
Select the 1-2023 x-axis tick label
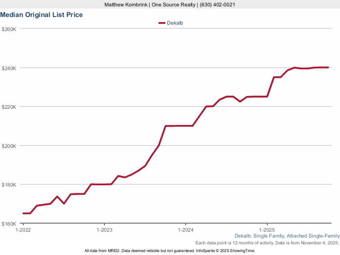[105, 230]
